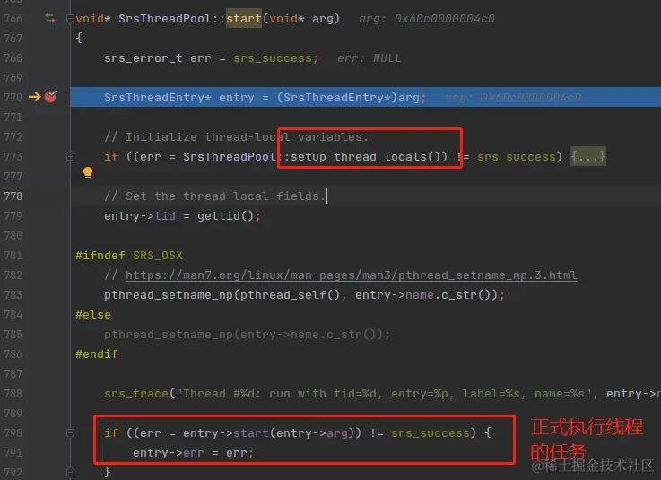Click 'setup_thread_locals' call on line 773
661x480 pixels.
click(359, 157)
